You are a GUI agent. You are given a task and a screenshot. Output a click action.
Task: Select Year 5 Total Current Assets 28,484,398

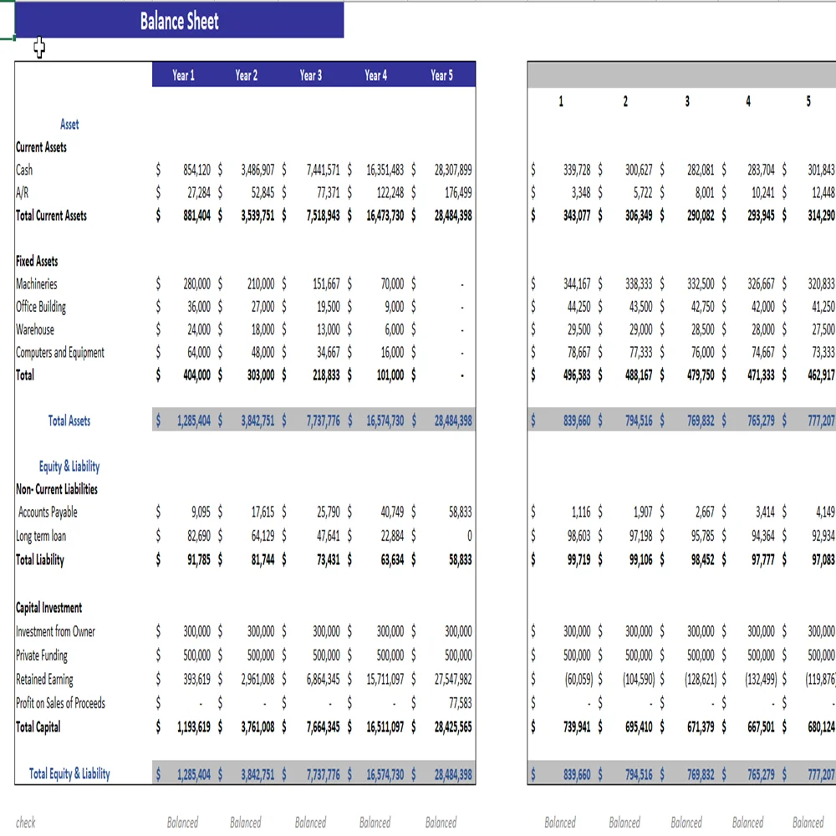452,216
